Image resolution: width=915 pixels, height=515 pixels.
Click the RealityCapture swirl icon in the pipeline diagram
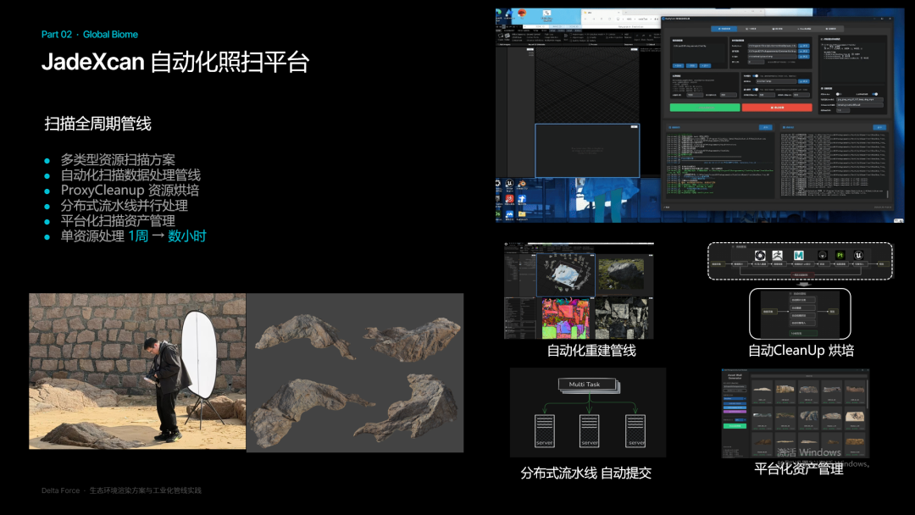tap(760, 256)
